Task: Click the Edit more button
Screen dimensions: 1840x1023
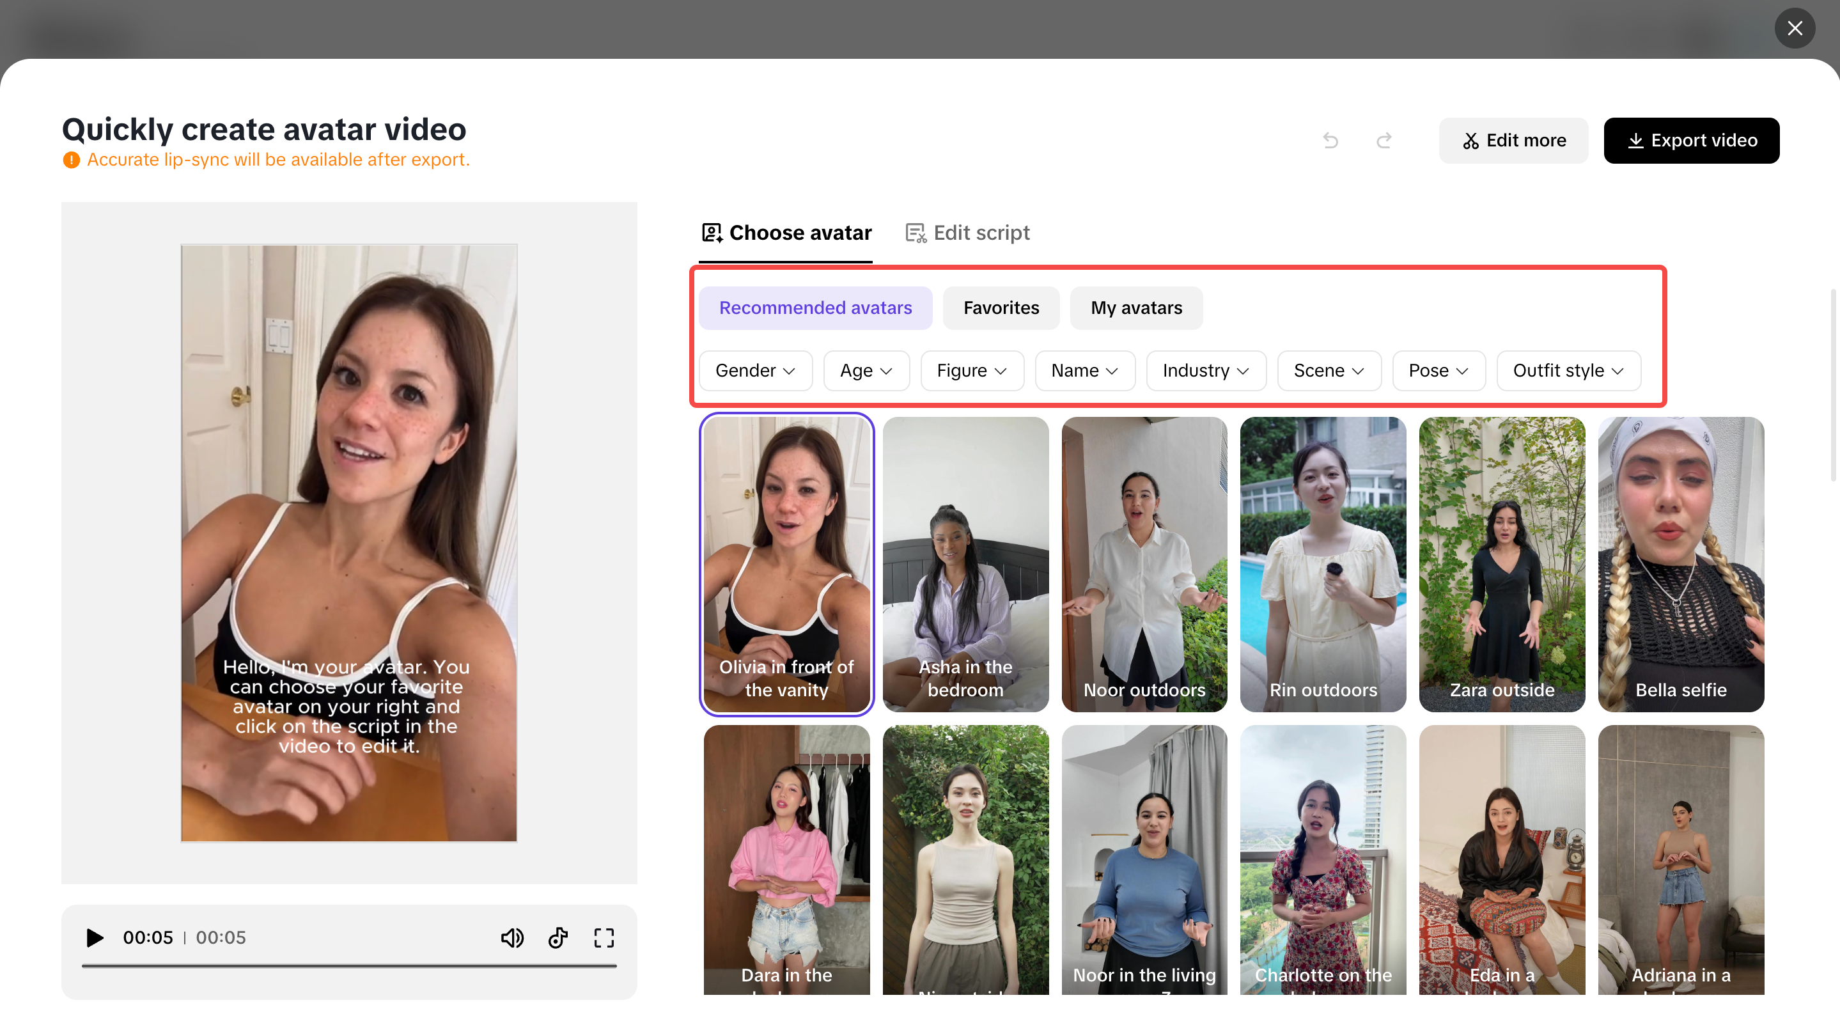Action: click(1513, 141)
